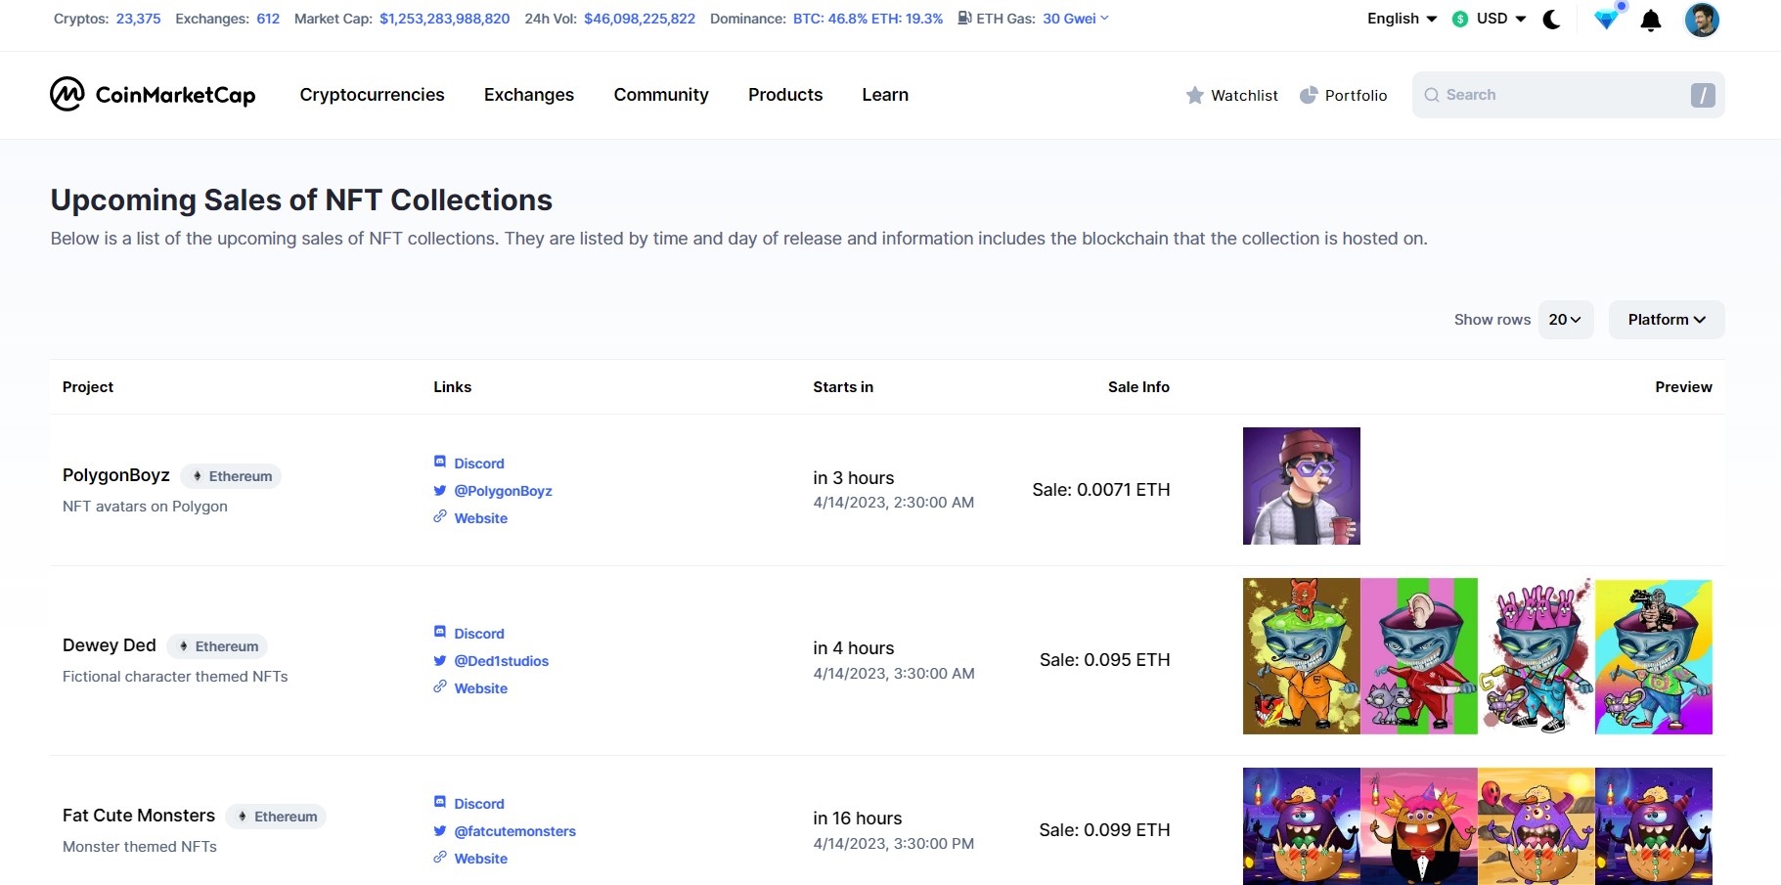Open Exchanges menu

529,95
